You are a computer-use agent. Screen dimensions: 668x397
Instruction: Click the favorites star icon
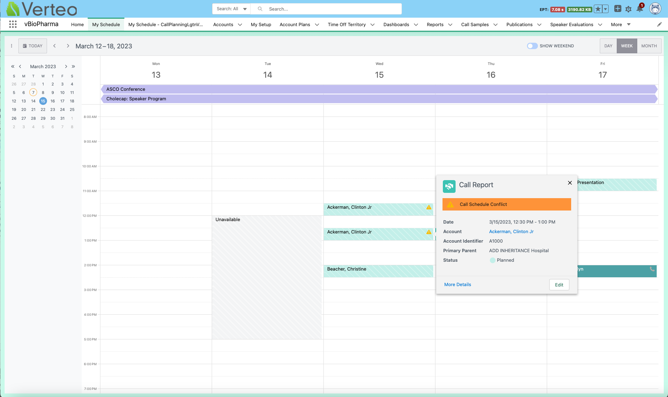click(598, 9)
